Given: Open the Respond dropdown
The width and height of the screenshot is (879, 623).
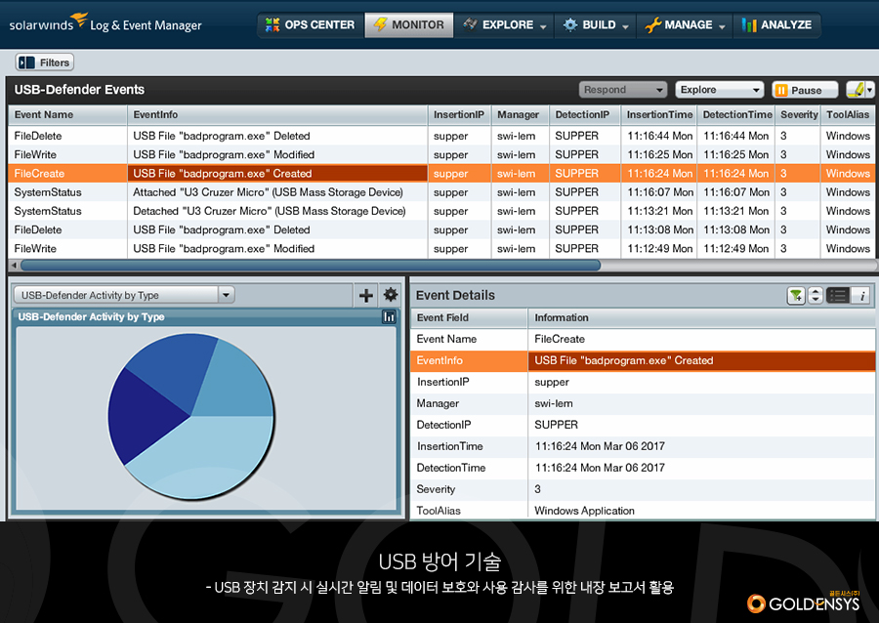Looking at the screenshot, I should click(x=623, y=90).
